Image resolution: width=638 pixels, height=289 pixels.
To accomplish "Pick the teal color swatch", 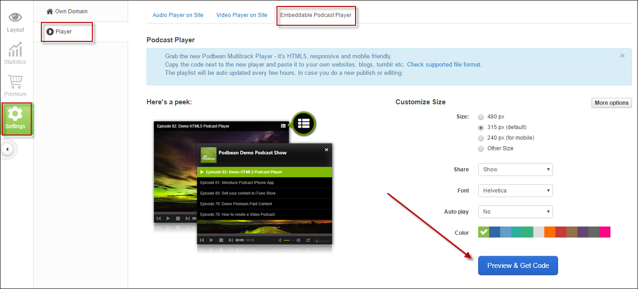I will [517, 232].
